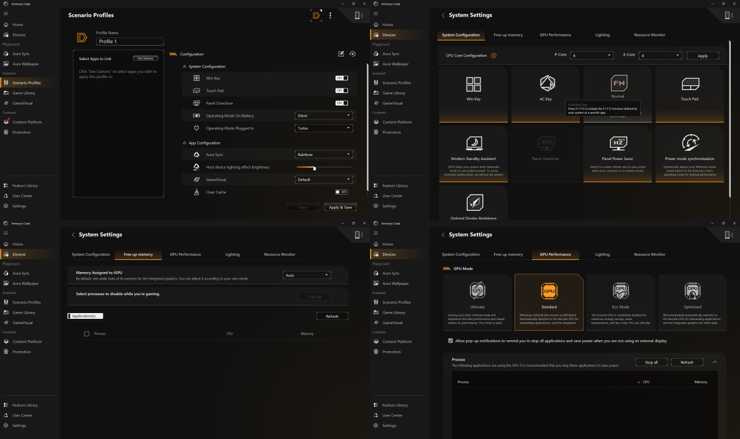Click the Touch Pad tile in System Configuration
Viewport: 740px width, 439px height.
point(690,94)
